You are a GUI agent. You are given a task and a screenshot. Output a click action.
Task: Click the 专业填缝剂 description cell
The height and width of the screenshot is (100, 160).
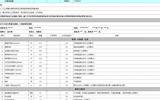click(117, 78)
